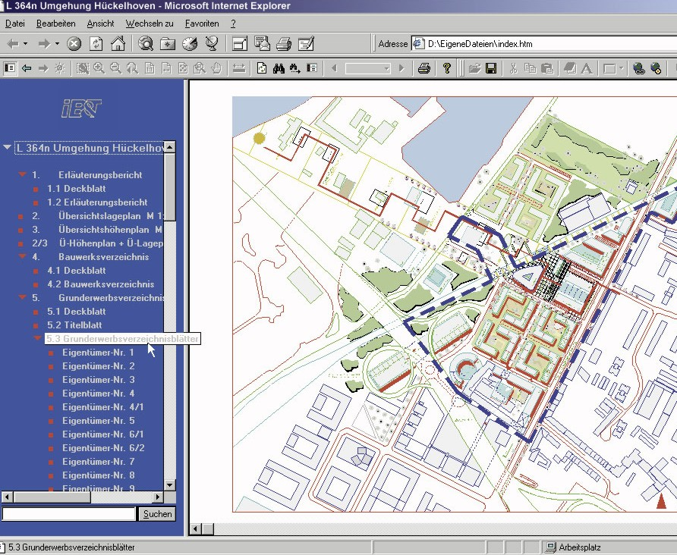677x555 pixels.
Task: Open the rectangle shape tool dropdown arrow
Action: point(622,68)
